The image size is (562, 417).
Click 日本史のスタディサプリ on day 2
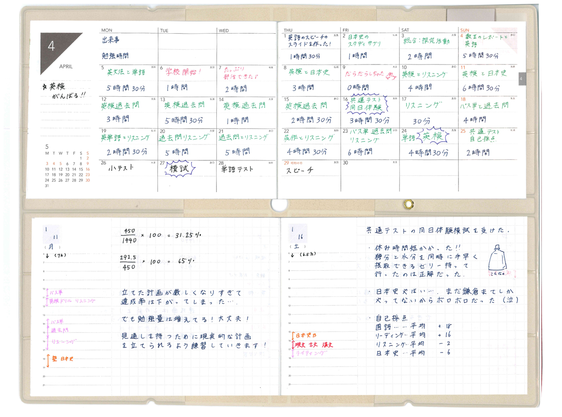pos(365,40)
